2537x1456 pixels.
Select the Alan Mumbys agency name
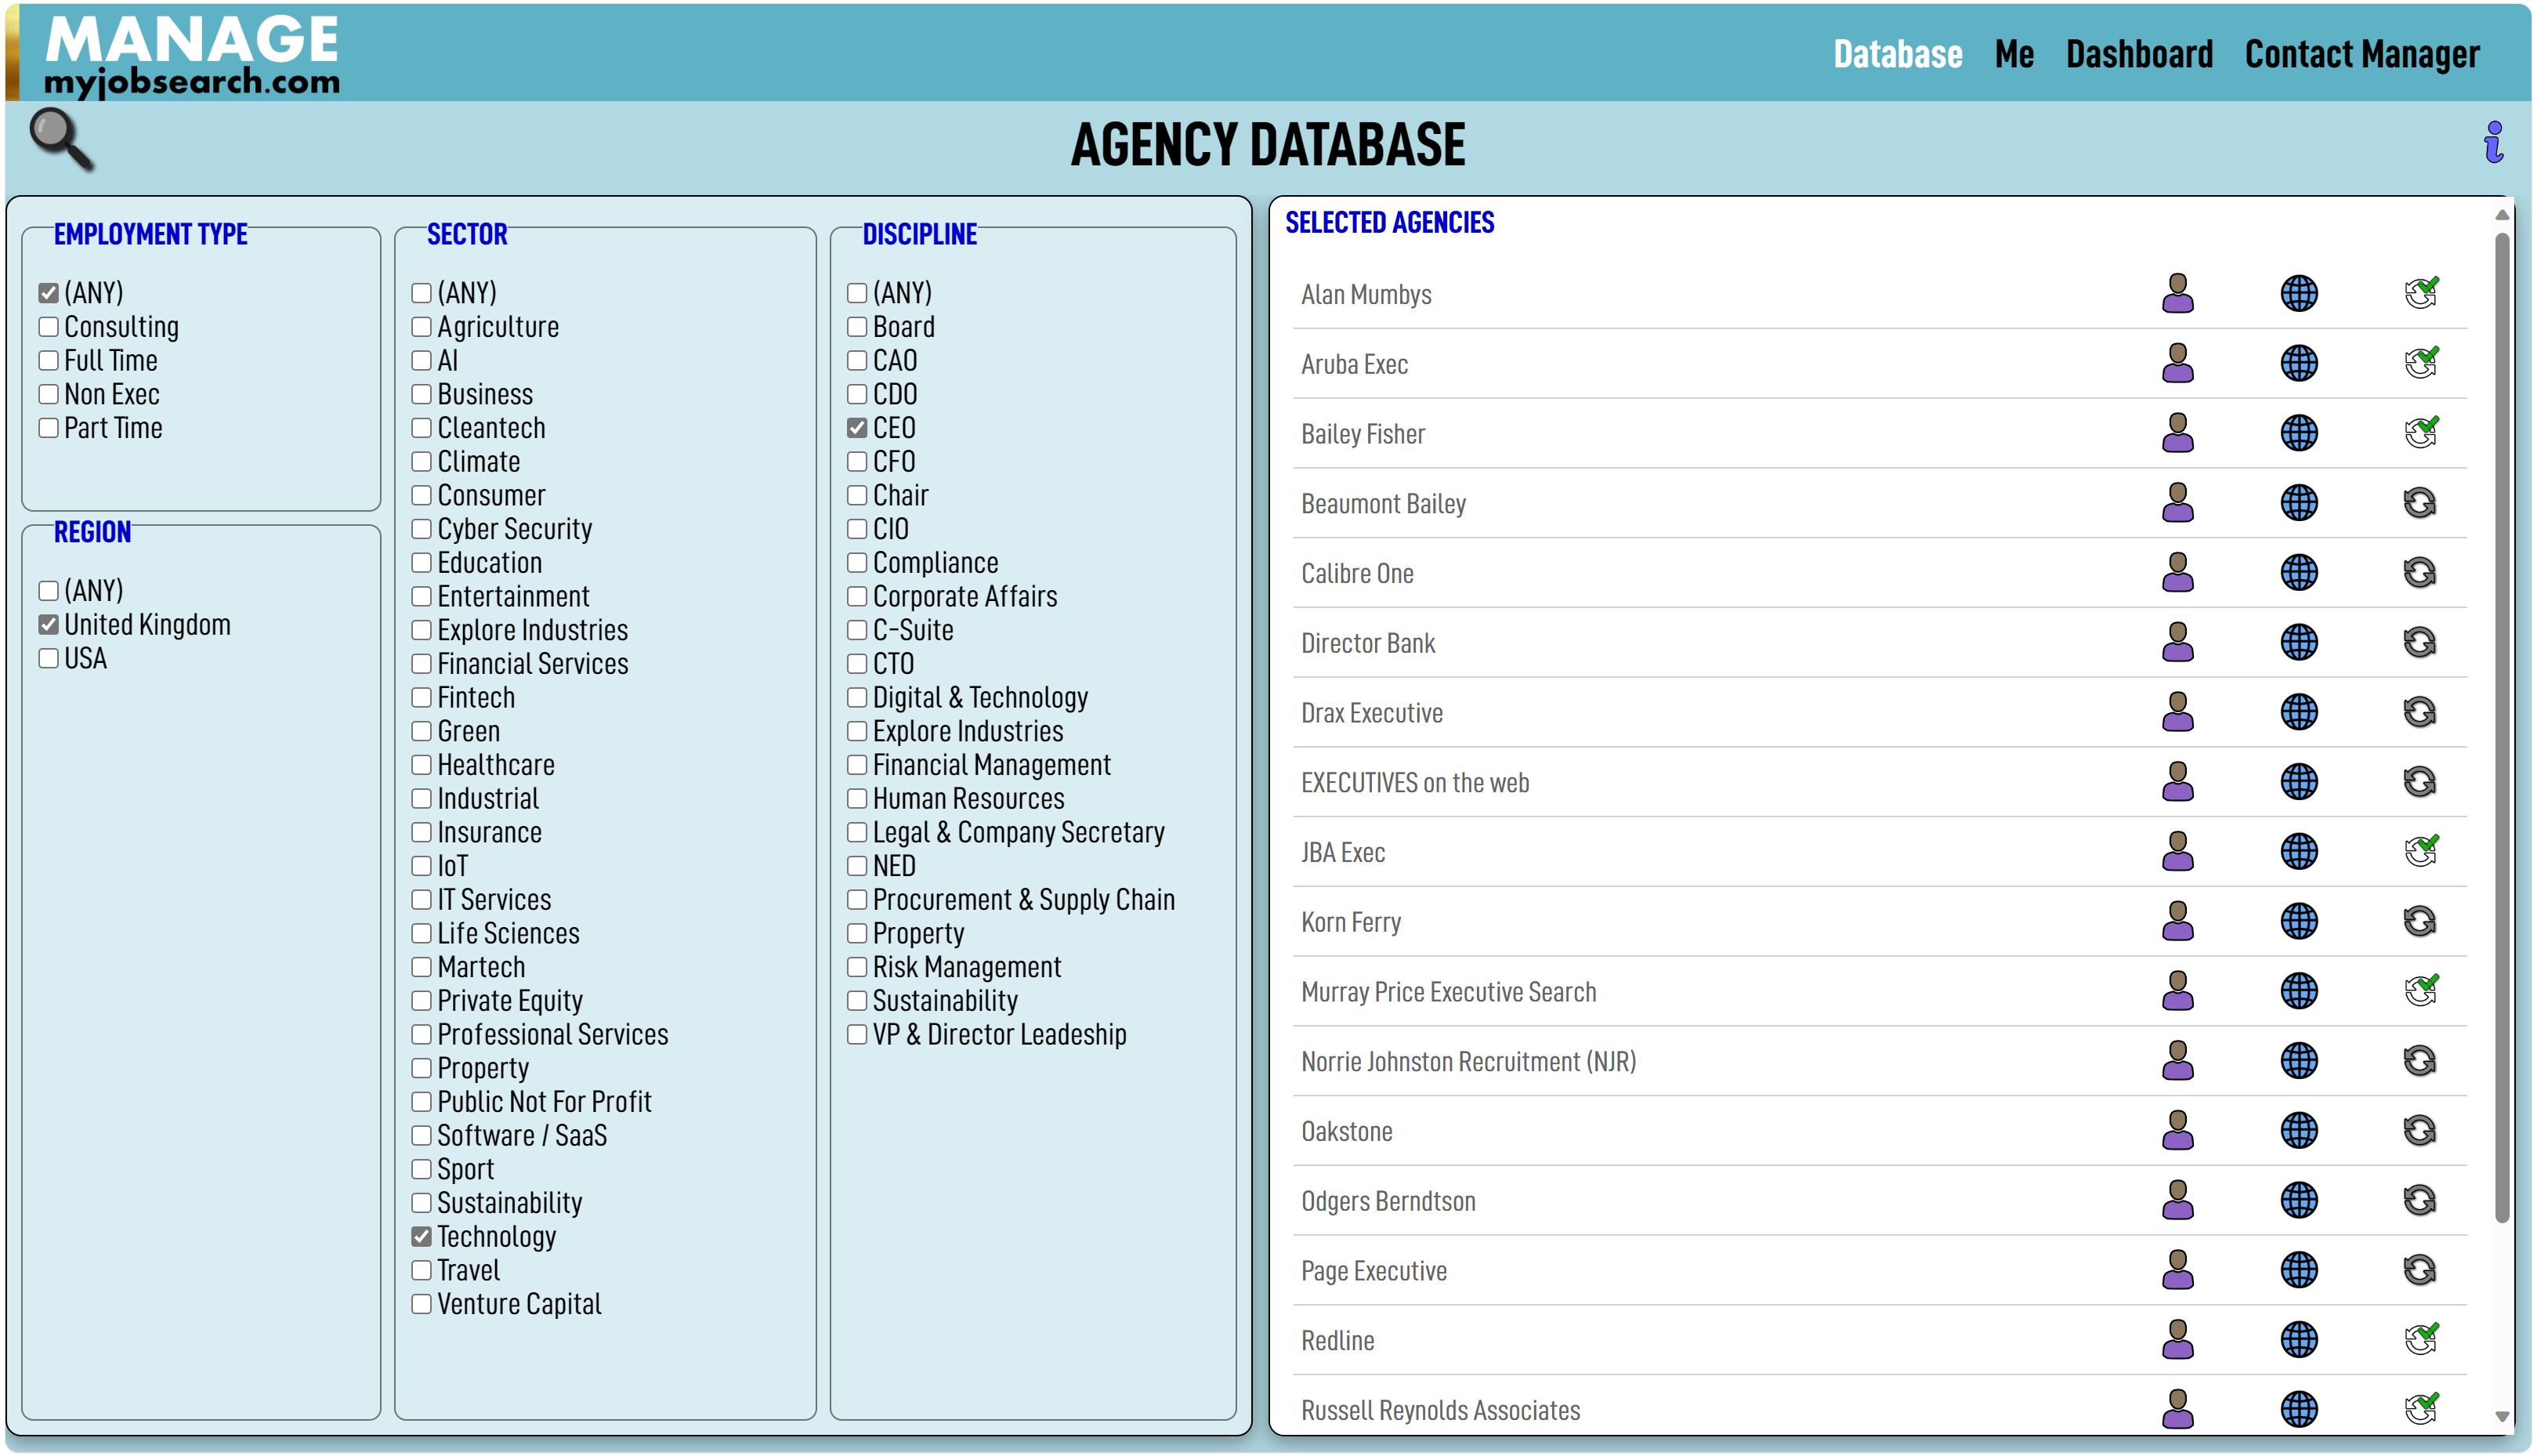(1366, 295)
